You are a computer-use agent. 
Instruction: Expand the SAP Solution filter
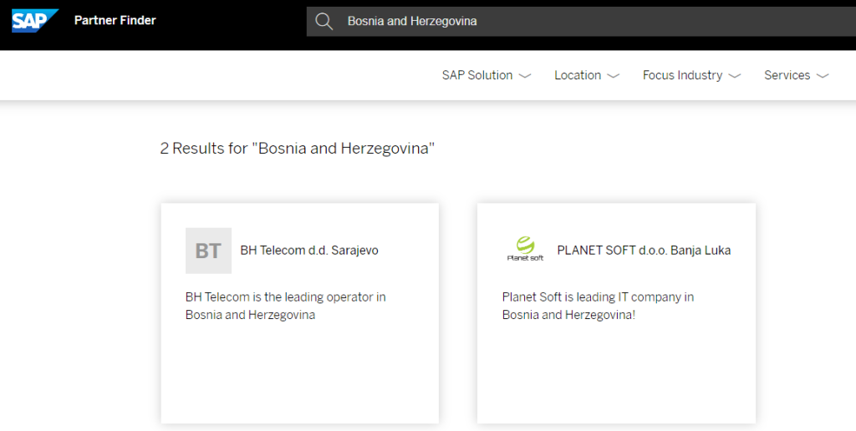[x=487, y=75]
